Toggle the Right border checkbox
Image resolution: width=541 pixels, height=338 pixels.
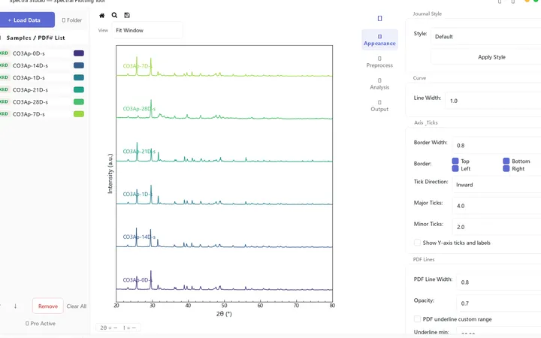506,168
